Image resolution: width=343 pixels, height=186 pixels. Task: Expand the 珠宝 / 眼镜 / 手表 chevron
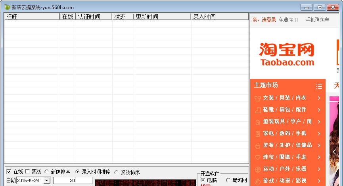[319, 157]
